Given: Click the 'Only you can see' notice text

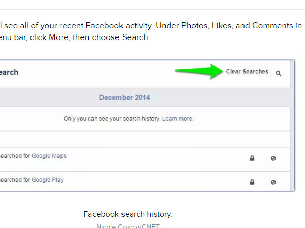Looking at the screenshot, I should pos(112,119).
